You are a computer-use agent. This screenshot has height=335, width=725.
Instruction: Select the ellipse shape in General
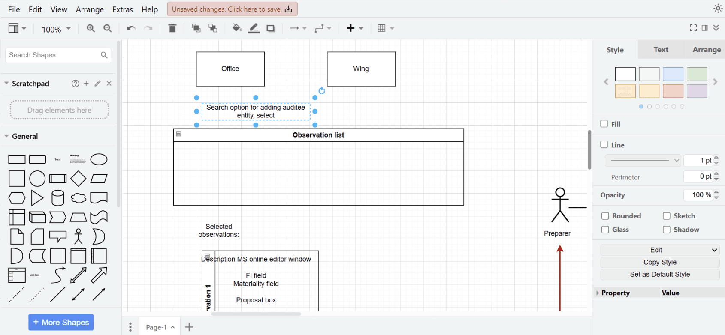(x=99, y=159)
